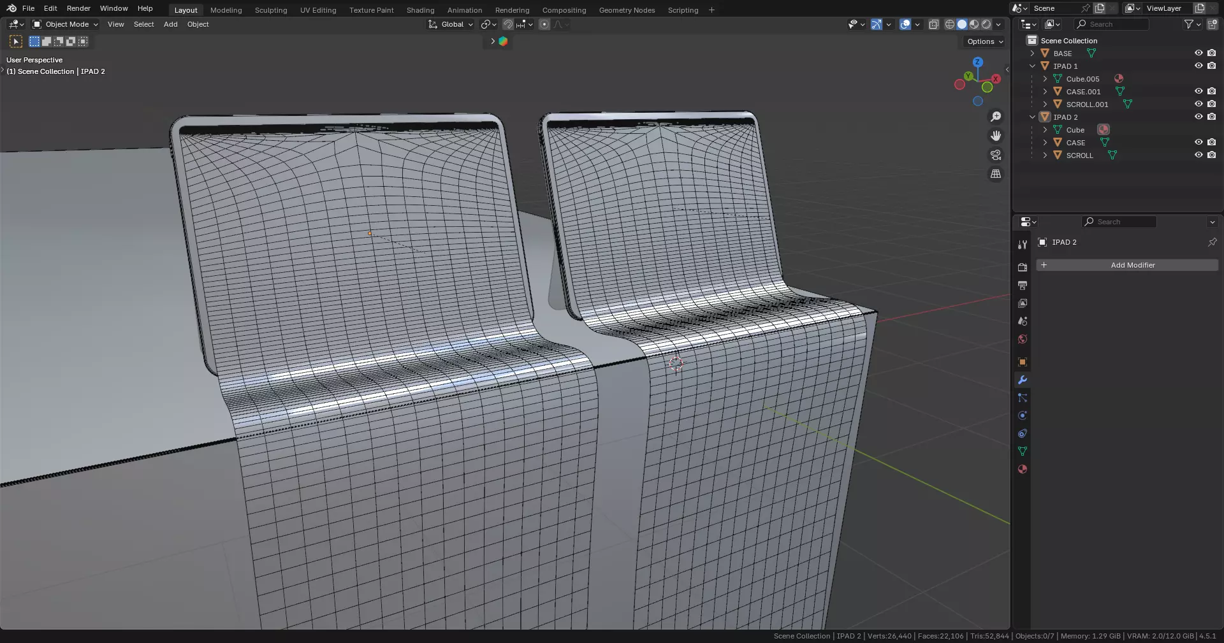Switch to the Modeling workspace tab

226,10
